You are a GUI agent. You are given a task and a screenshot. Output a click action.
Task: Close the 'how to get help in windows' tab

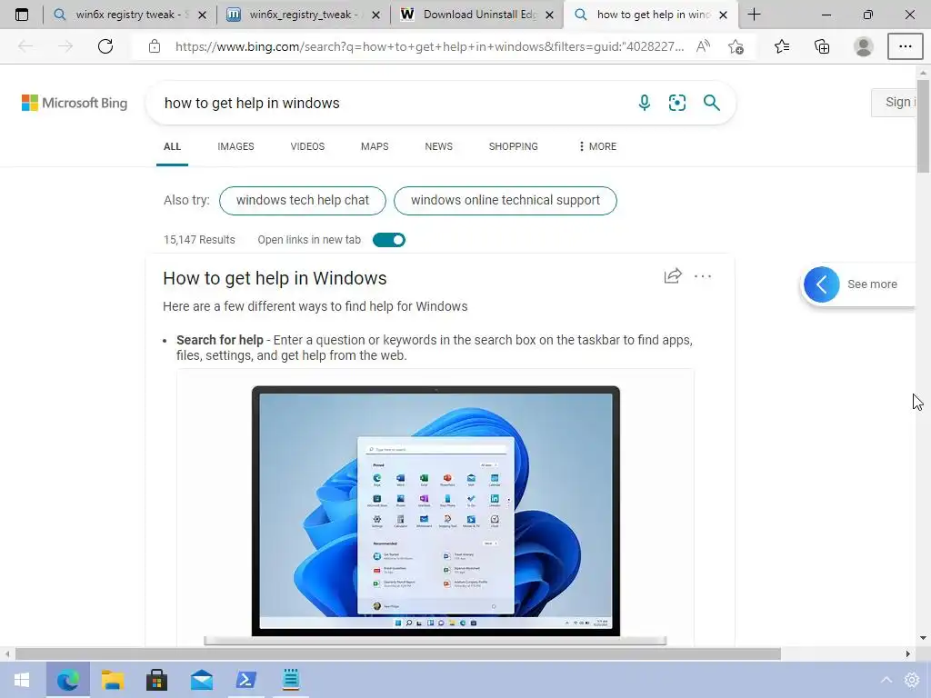[723, 15]
